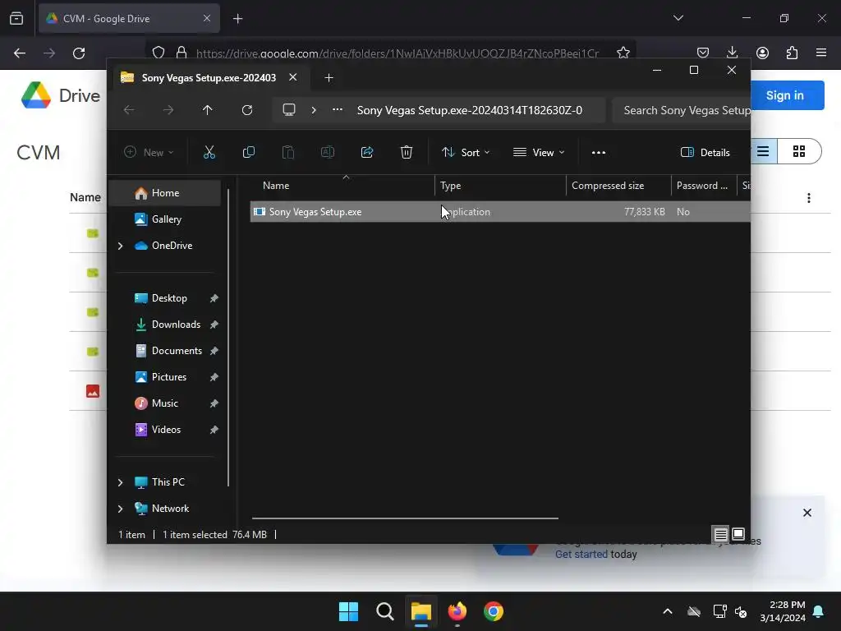The image size is (841, 631).
Task: Open Chrome from the taskbar
Action: pos(494,611)
